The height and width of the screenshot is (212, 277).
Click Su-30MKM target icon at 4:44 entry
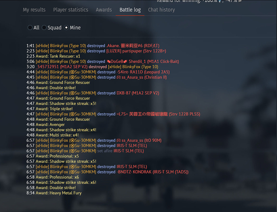point(72,72)
